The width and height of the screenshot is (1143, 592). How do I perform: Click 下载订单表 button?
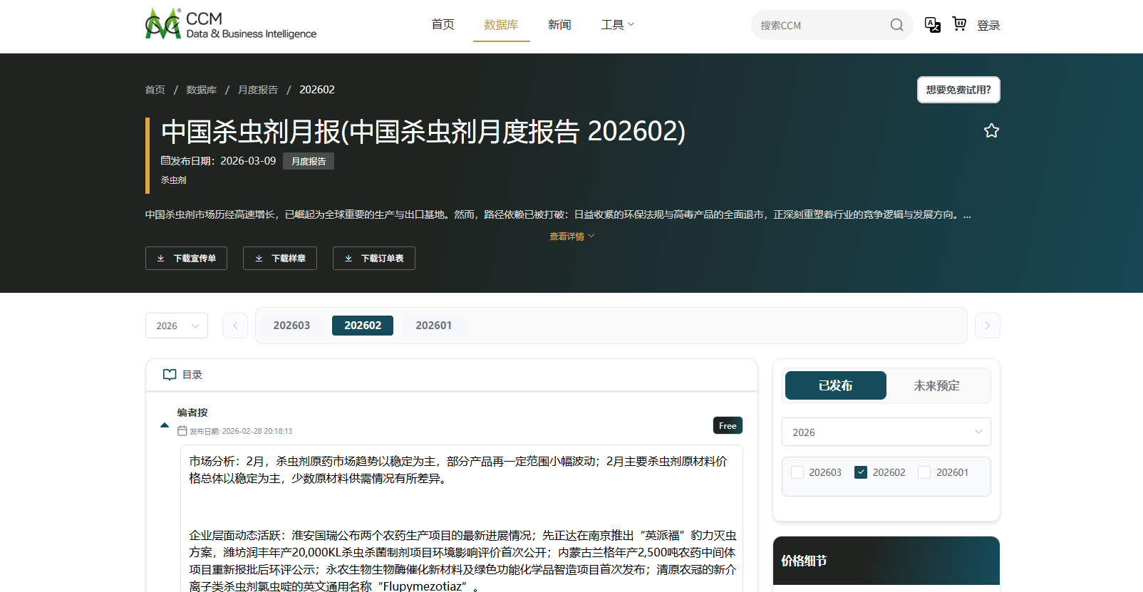point(374,259)
